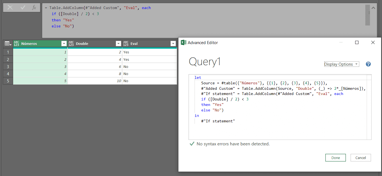Screen dimensions: 382x176
Task: Open the Display Options dropdown
Action: (x=341, y=64)
